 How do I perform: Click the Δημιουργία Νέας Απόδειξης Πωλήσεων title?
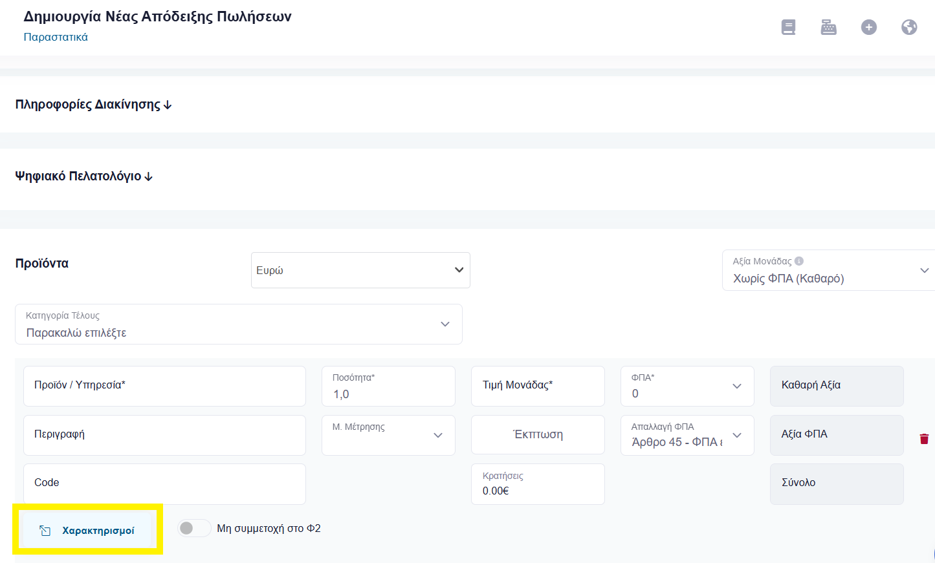(x=157, y=16)
